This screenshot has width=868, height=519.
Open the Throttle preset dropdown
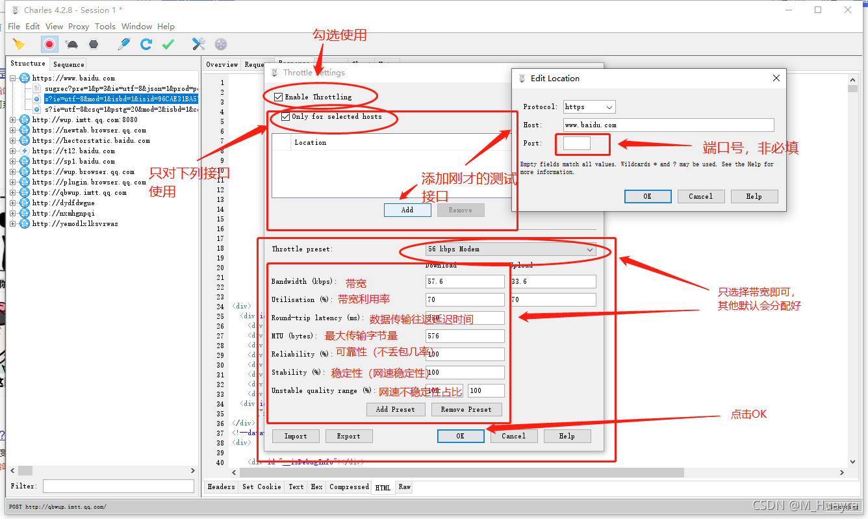click(x=511, y=249)
